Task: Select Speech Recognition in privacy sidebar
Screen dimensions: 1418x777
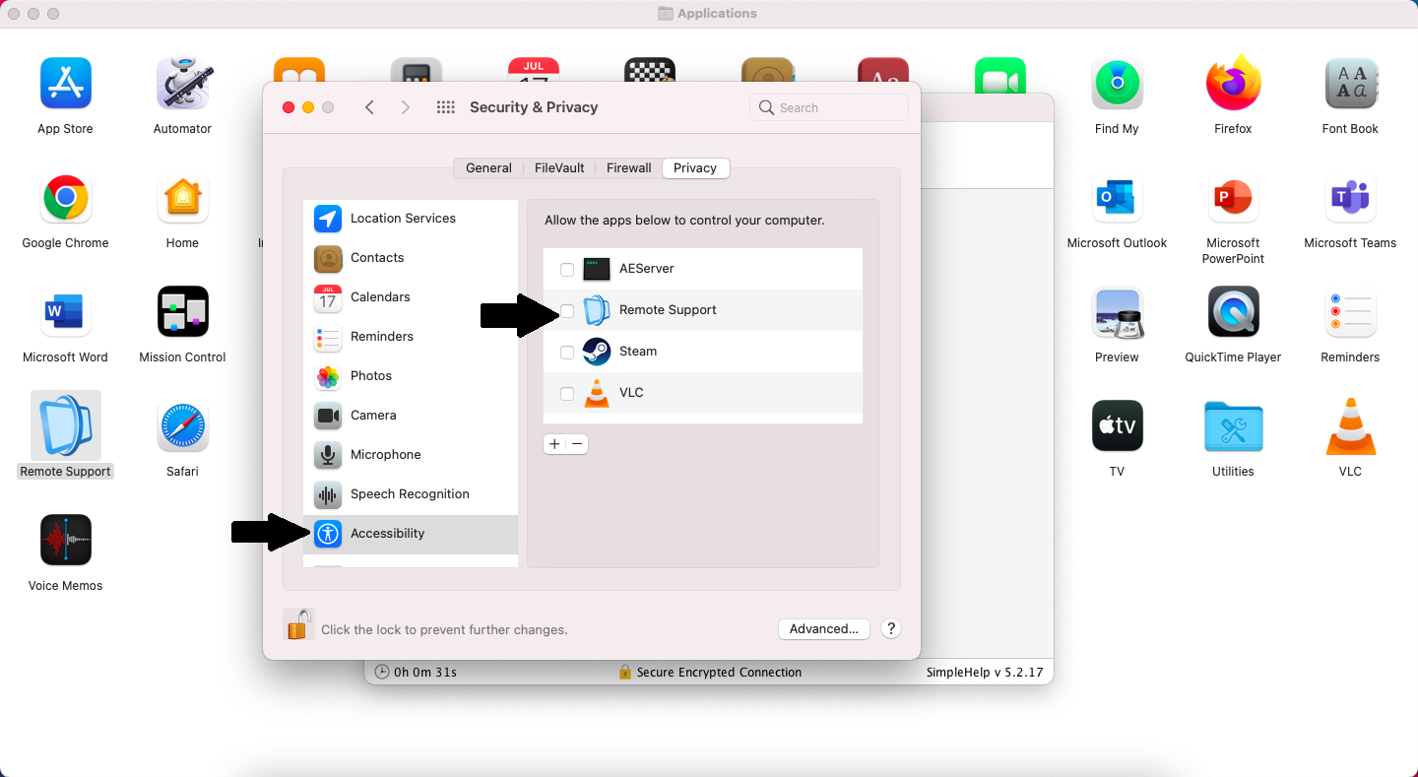Action: coord(411,494)
